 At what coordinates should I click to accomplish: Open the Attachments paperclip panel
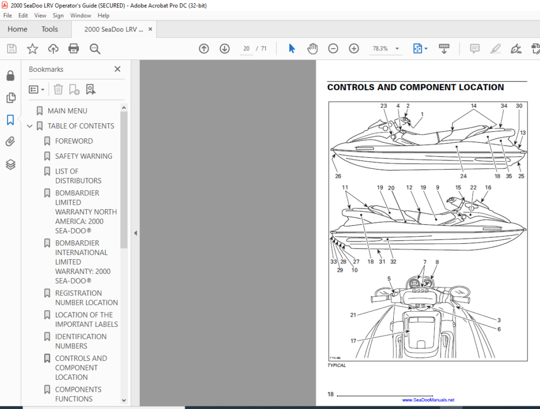tap(10, 142)
